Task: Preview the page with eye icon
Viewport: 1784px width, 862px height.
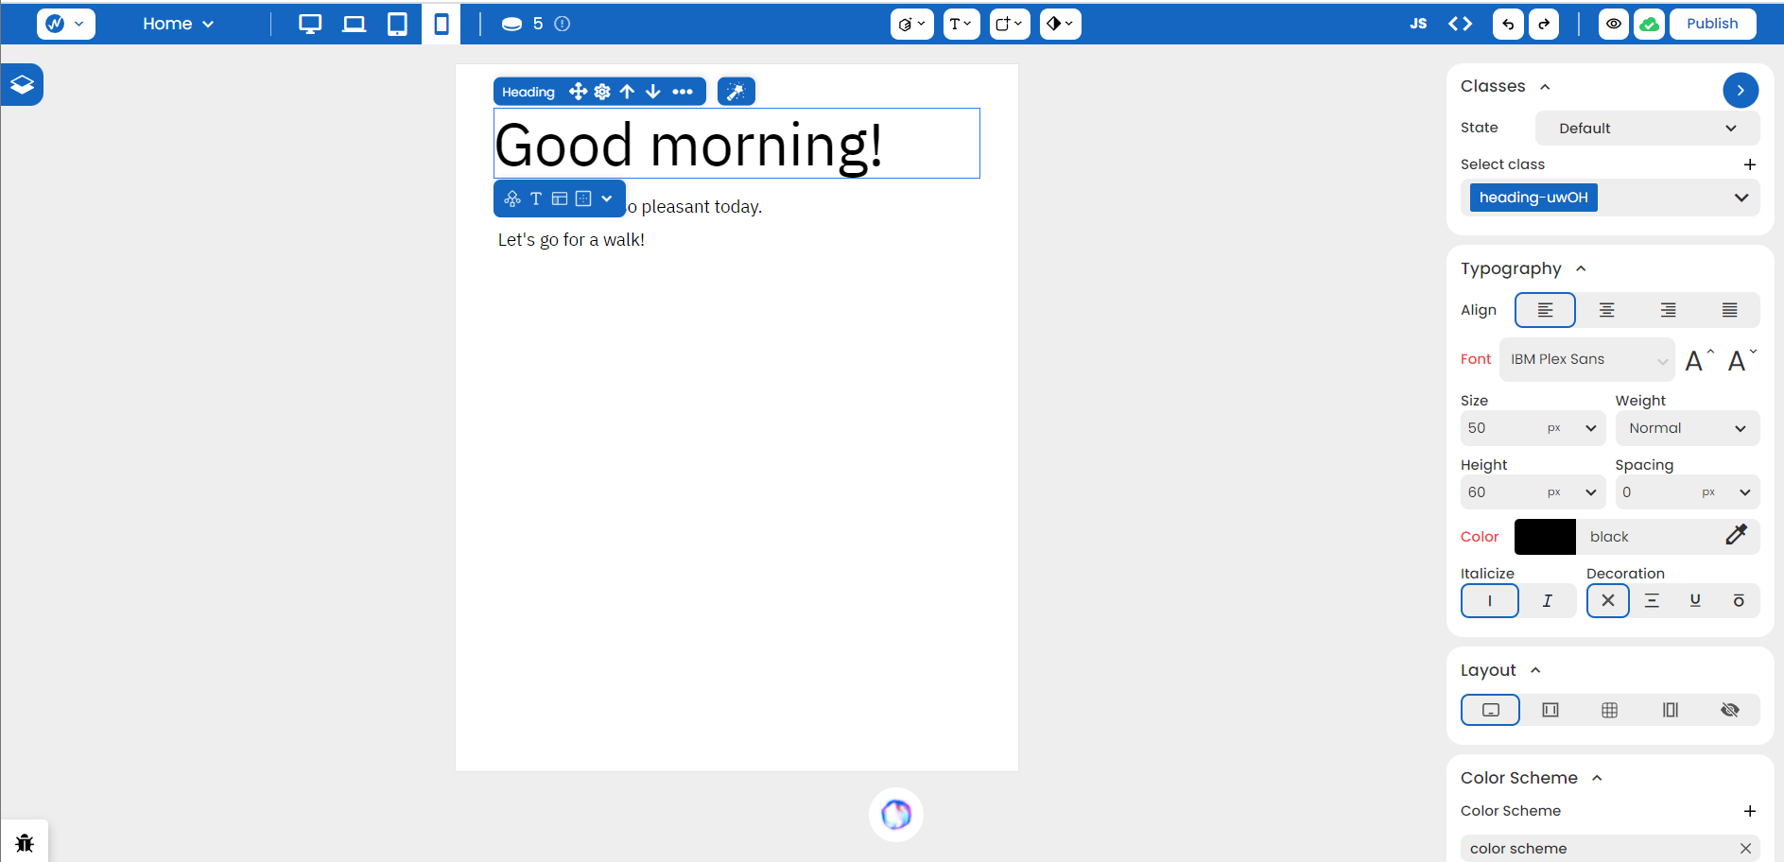Action: pos(1614,24)
